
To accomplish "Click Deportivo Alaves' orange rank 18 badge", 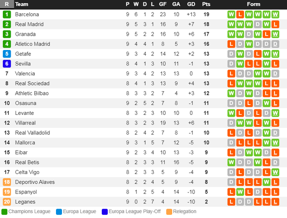I will (x=7, y=182).
